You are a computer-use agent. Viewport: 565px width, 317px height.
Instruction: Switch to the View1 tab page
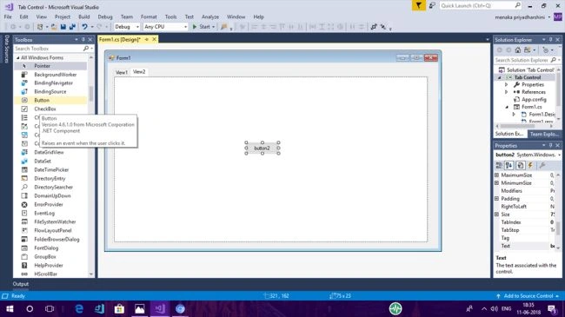click(x=122, y=72)
